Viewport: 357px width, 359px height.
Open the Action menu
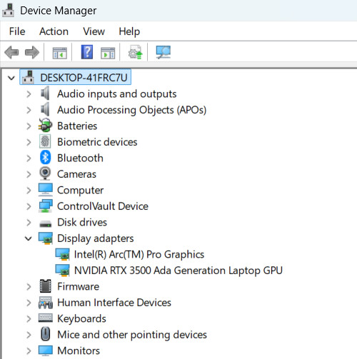point(54,31)
